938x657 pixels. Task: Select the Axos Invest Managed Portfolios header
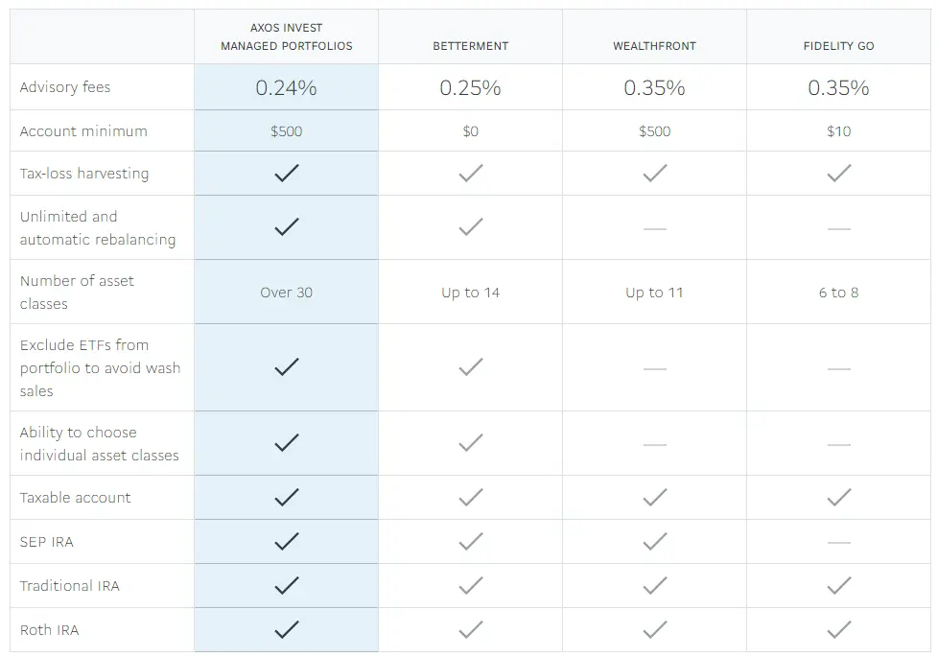click(x=286, y=37)
